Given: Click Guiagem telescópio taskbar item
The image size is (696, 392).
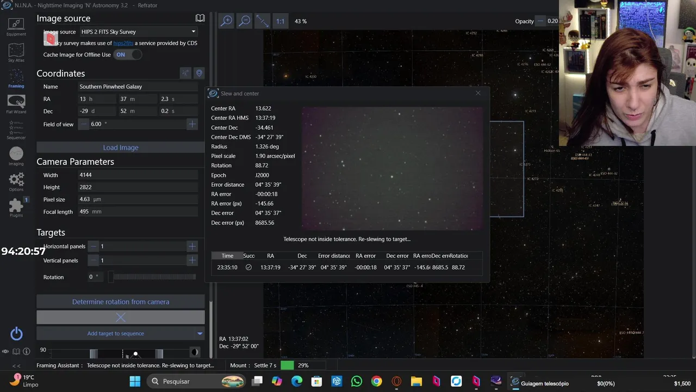Looking at the screenshot, I should pos(539,383).
